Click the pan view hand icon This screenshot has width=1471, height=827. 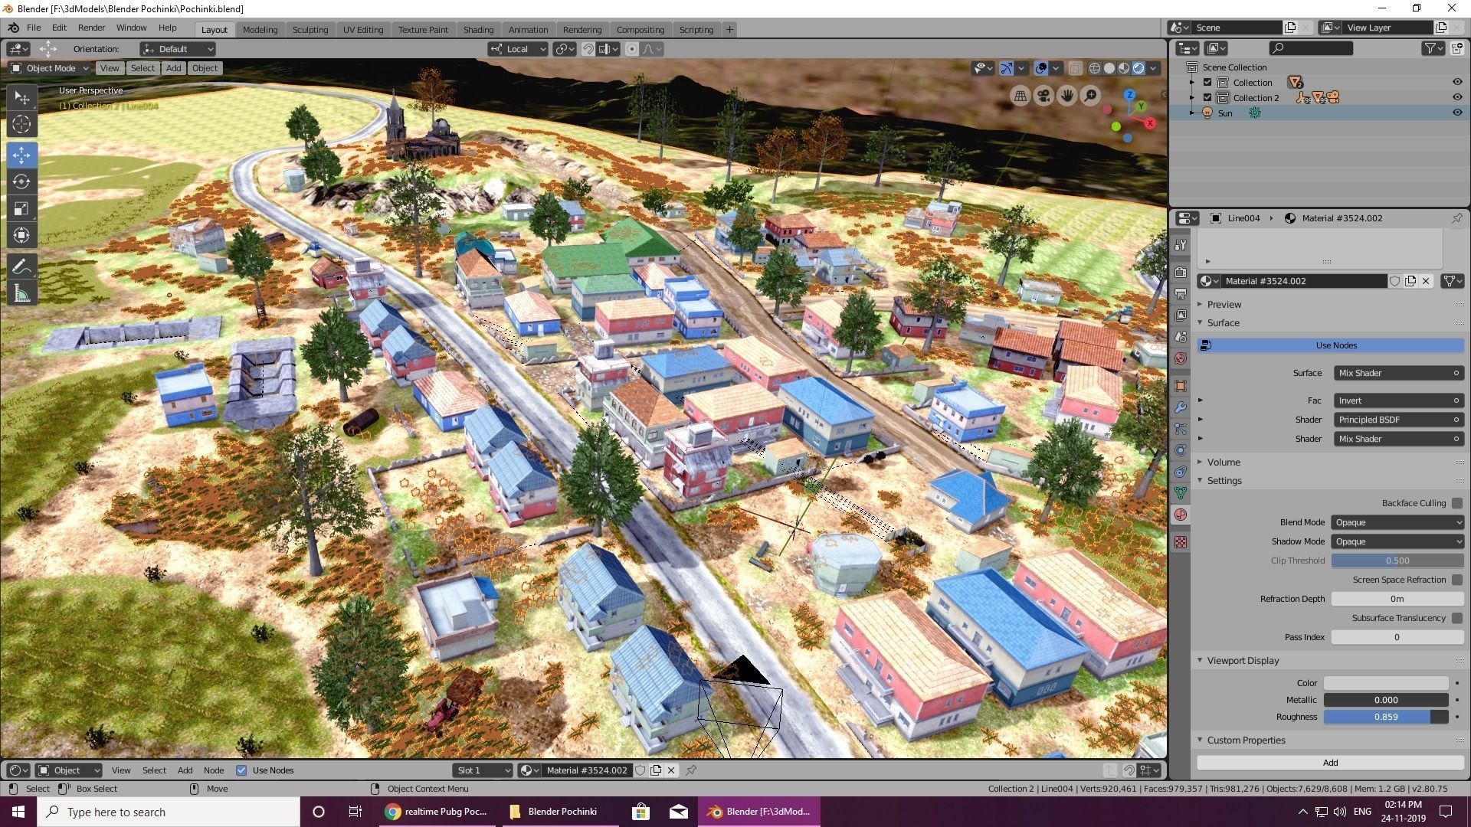[1066, 96]
